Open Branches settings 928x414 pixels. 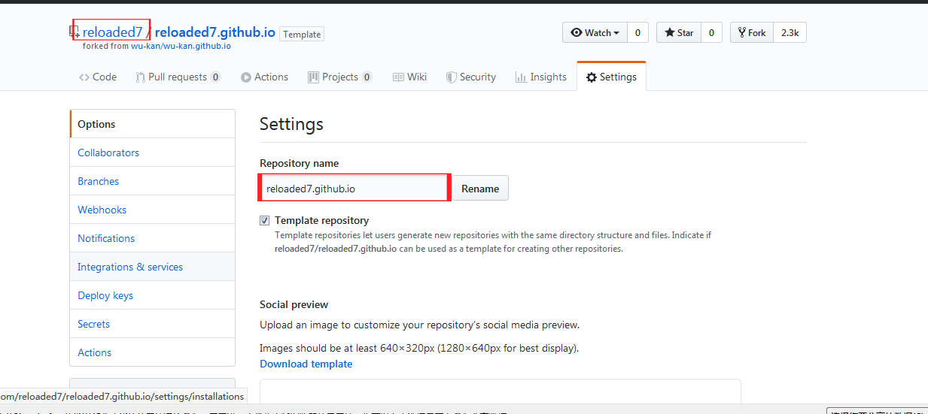click(x=152, y=181)
